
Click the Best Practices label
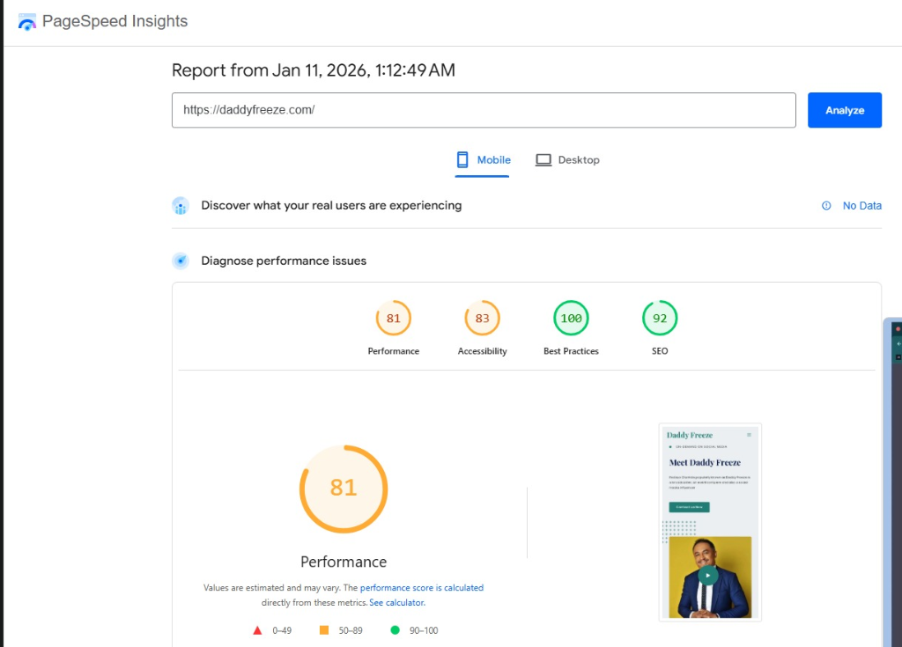(x=571, y=351)
